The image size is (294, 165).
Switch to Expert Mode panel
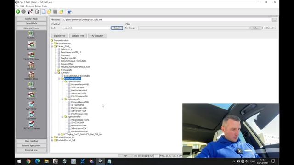31,23
